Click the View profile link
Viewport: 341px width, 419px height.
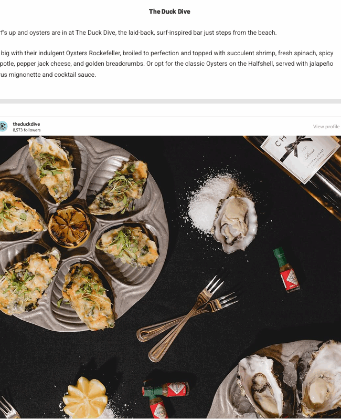click(326, 127)
